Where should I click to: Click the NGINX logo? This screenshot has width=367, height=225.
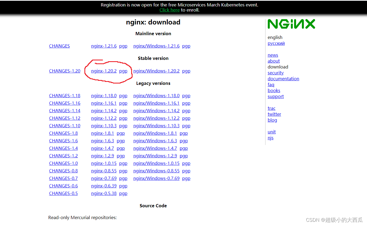click(x=291, y=24)
